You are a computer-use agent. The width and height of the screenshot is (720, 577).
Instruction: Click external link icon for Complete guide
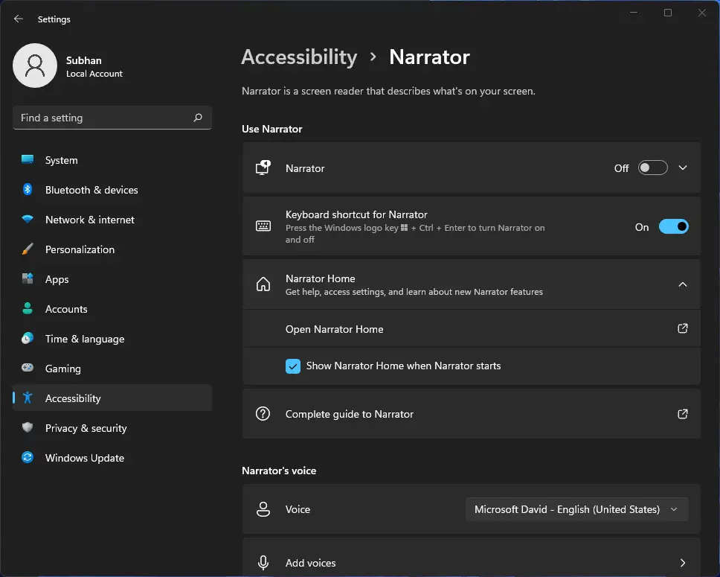pyautogui.click(x=683, y=414)
